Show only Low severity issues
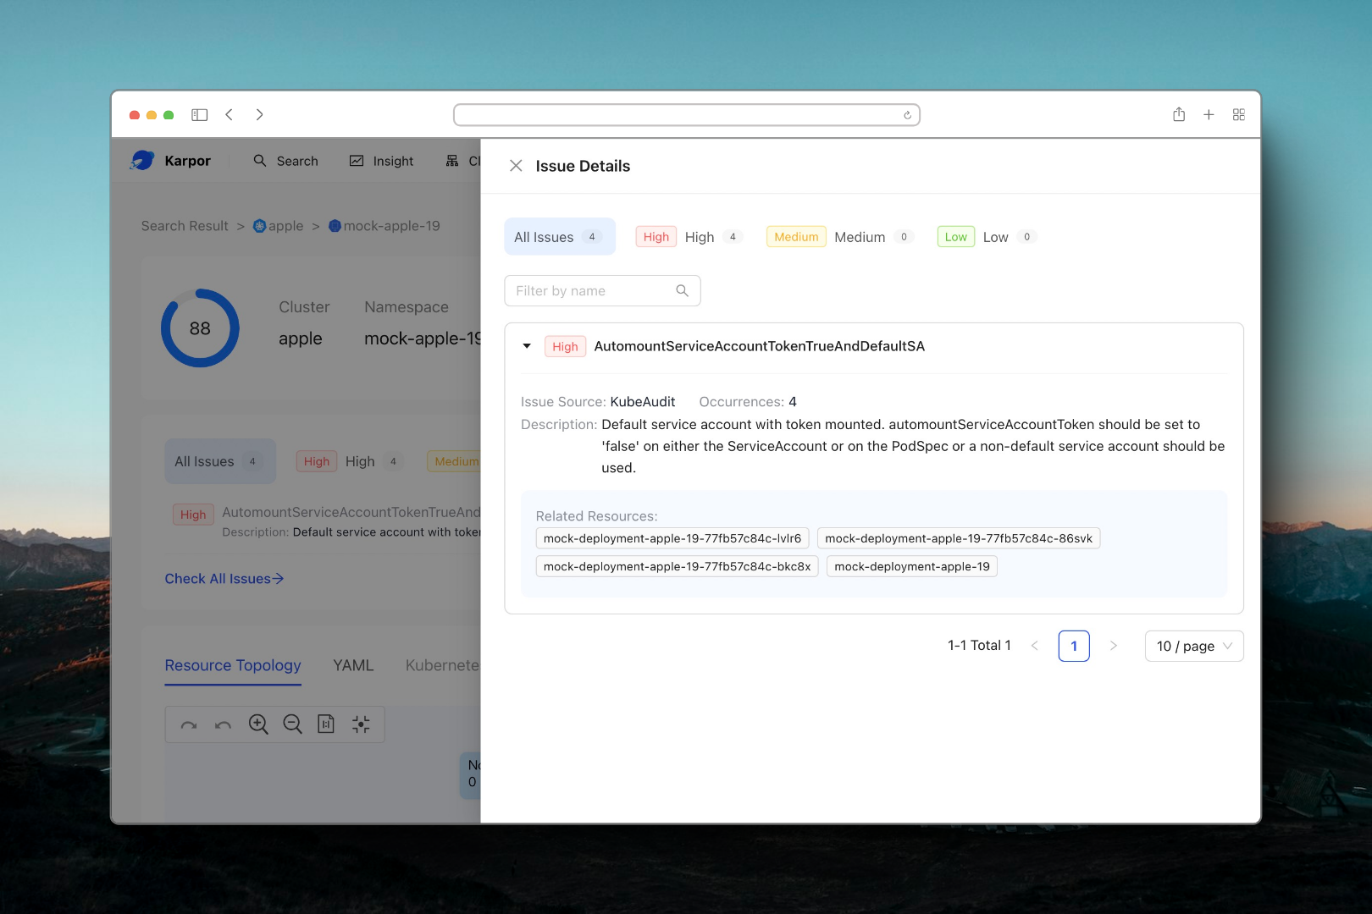1372x914 pixels. pyautogui.click(x=986, y=237)
